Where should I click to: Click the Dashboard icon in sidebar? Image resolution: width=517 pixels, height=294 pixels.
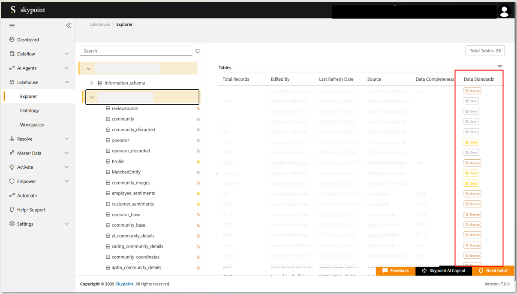point(12,40)
